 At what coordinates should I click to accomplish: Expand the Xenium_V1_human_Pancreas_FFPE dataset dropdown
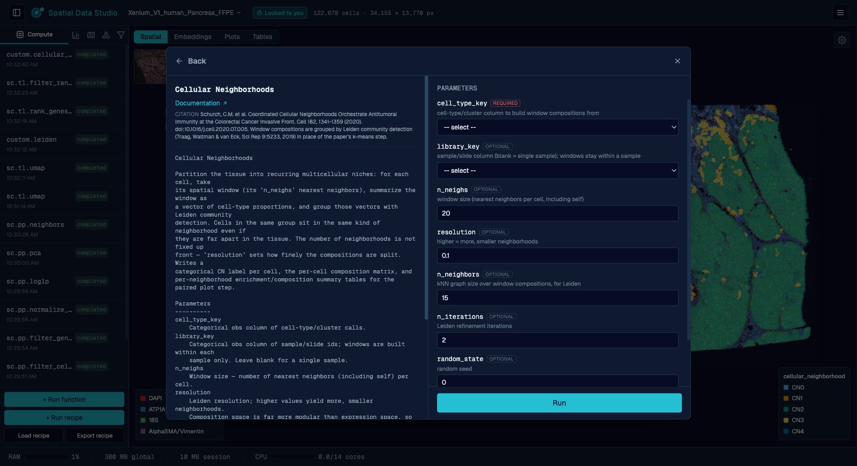tap(185, 12)
